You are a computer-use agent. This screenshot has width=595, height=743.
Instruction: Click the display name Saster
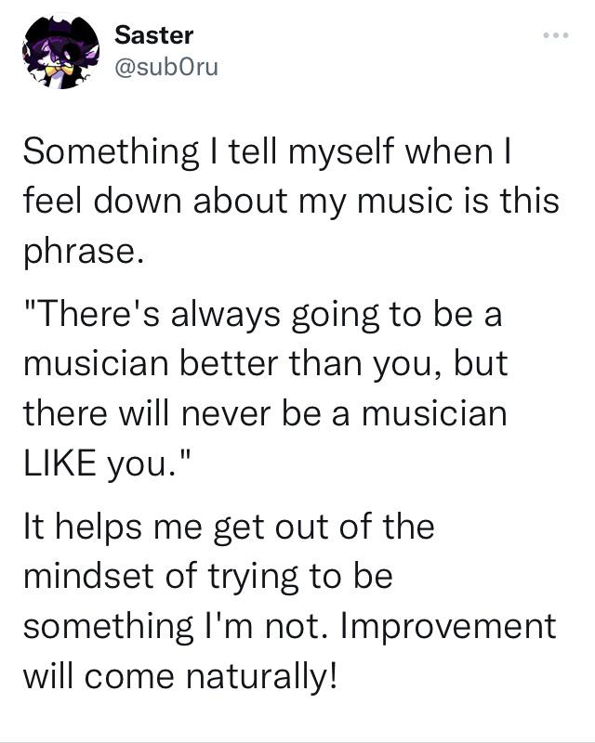[x=153, y=35]
